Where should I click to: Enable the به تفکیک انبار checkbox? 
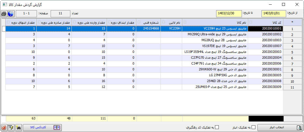254,127
